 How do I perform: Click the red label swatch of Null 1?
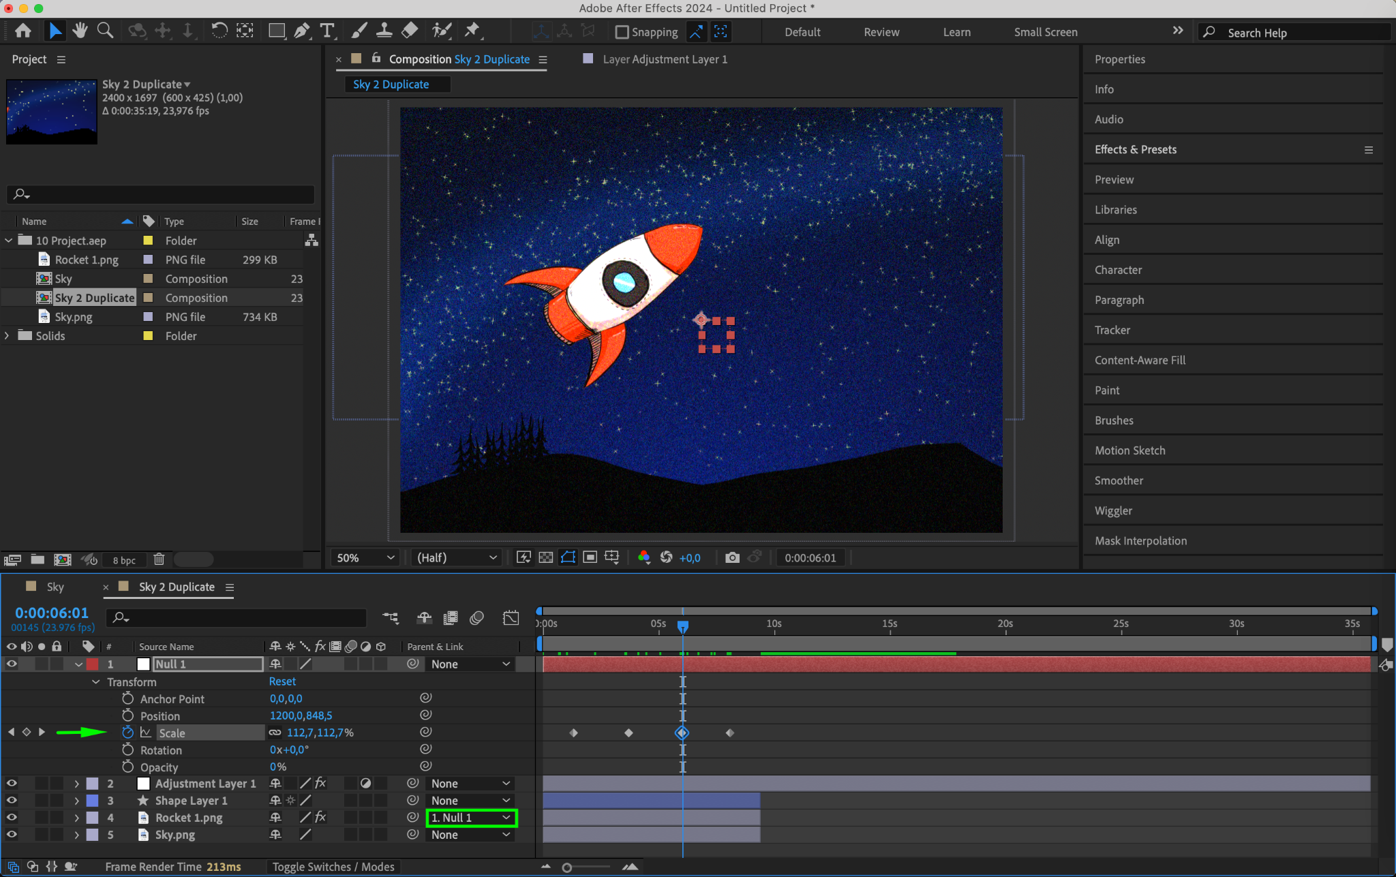click(92, 664)
